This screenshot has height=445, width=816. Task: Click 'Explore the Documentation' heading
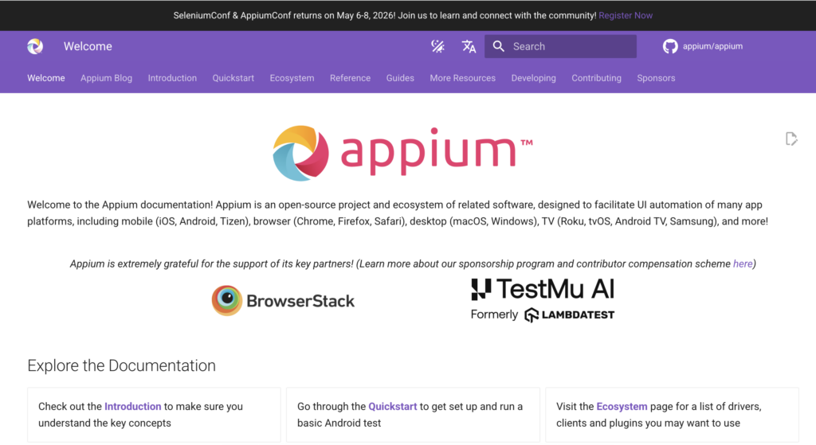pyautogui.click(x=121, y=365)
